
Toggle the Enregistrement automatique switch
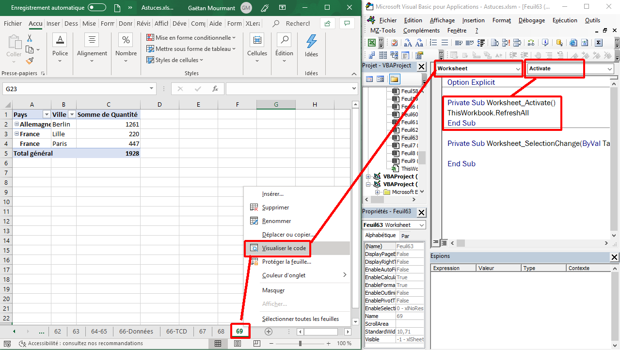coord(97,8)
